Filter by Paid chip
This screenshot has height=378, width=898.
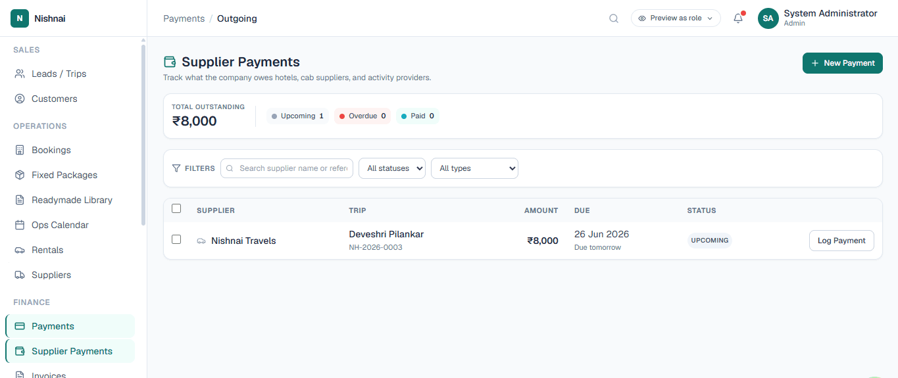pos(417,116)
